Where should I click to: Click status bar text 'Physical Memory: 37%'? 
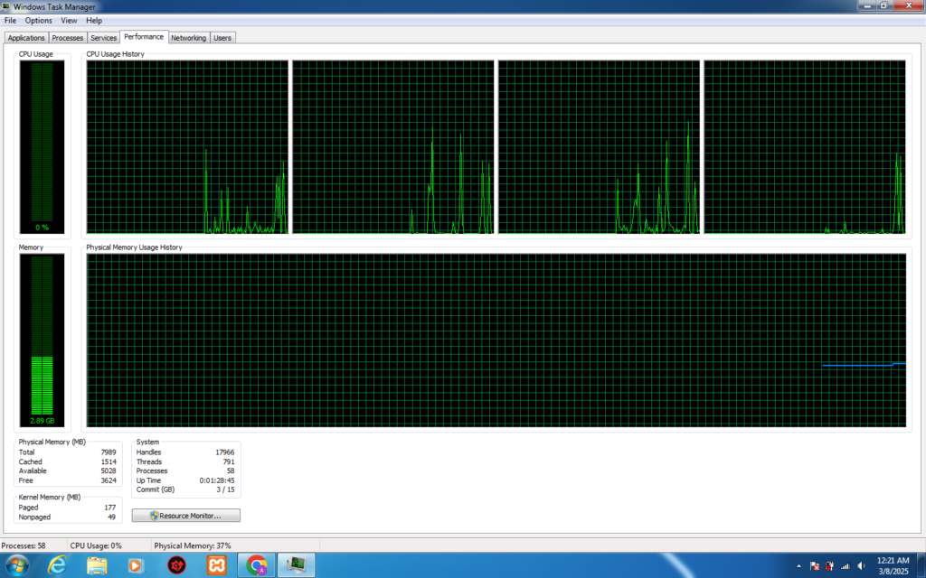point(193,545)
